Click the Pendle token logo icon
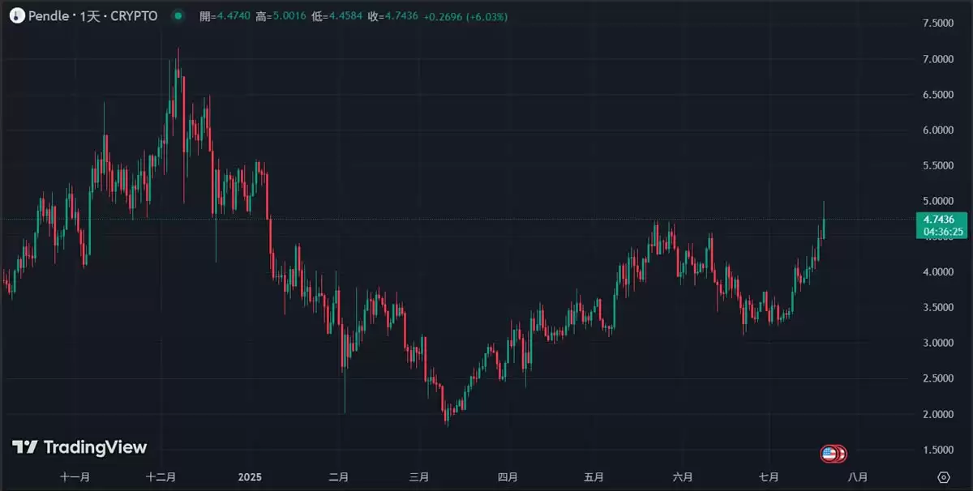973x491 pixels. click(16, 16)
